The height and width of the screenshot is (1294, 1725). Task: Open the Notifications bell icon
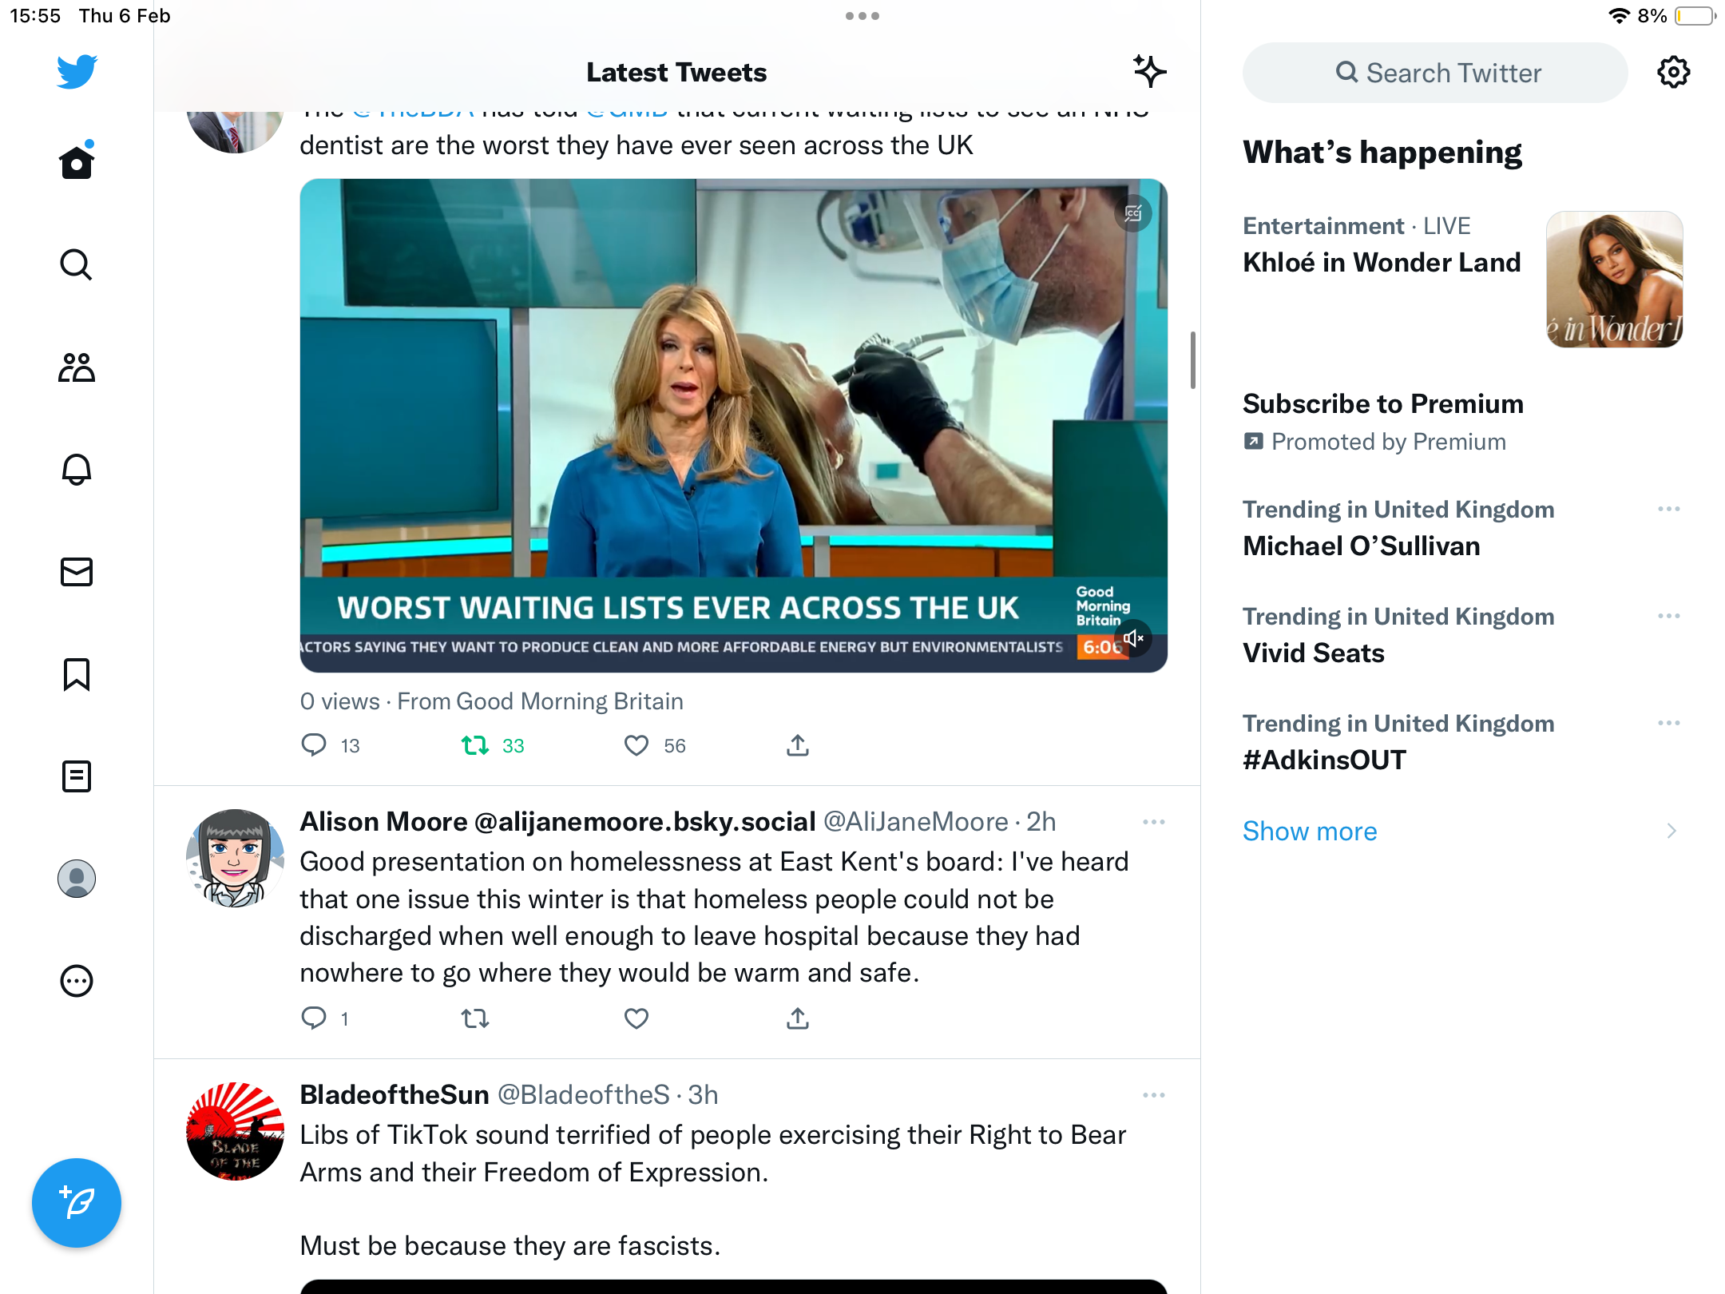[x=77, y=470]
